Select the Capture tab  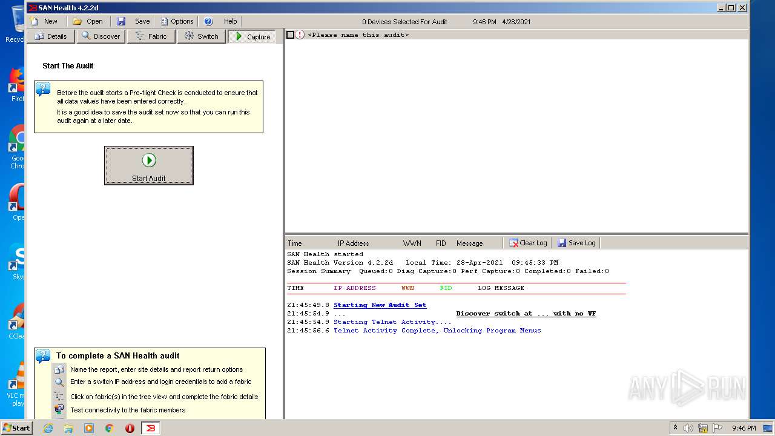252,36
